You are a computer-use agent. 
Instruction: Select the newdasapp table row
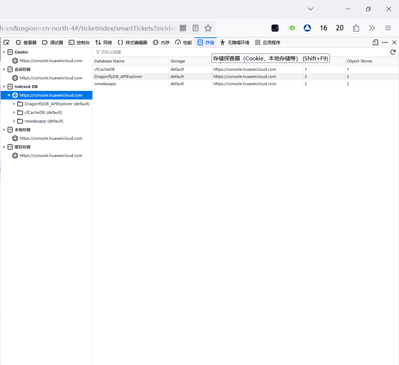[x=246, y=84]
